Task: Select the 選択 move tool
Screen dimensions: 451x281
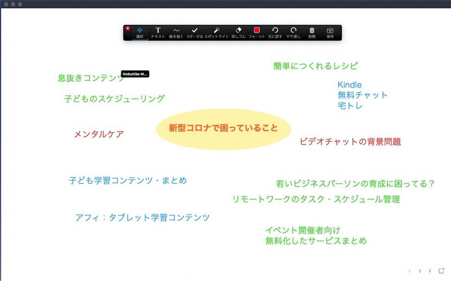Action: point(140,33)
